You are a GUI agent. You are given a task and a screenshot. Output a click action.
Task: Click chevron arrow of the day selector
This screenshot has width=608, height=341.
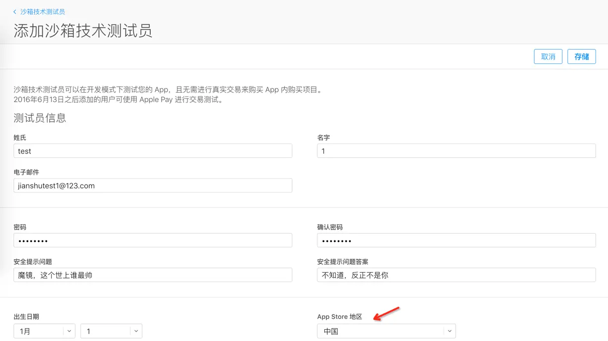pyautogui.click(x=136, y=331)
